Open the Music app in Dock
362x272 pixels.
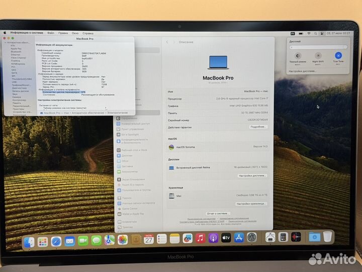click(201, 238)
